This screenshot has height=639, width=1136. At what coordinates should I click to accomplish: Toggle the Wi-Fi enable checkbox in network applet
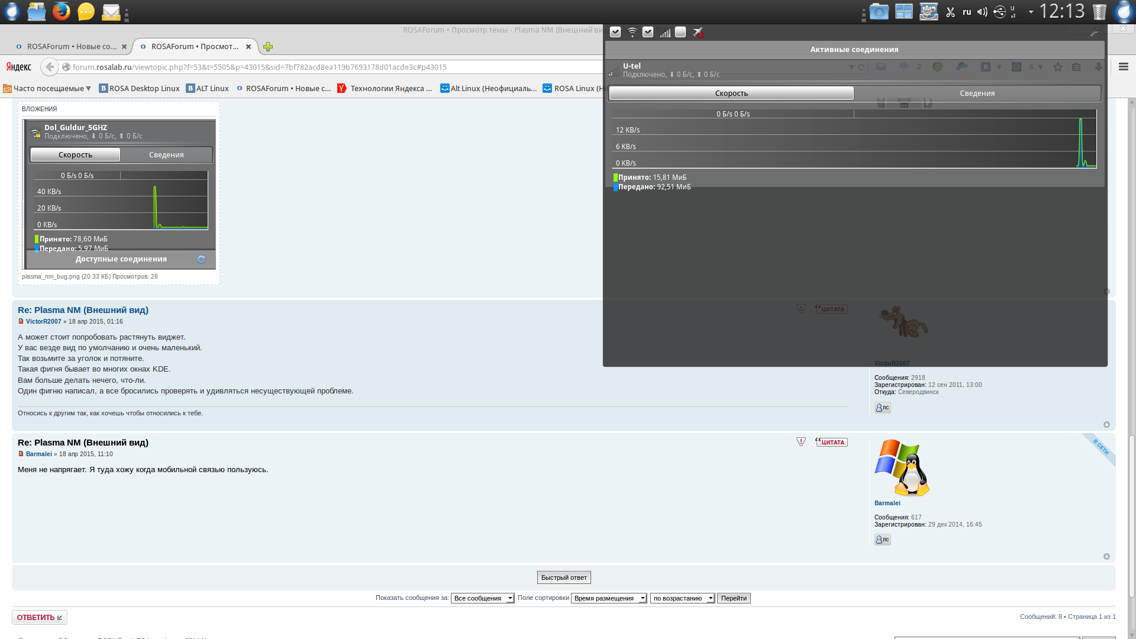pyautogui.click(x=615, y=32)
